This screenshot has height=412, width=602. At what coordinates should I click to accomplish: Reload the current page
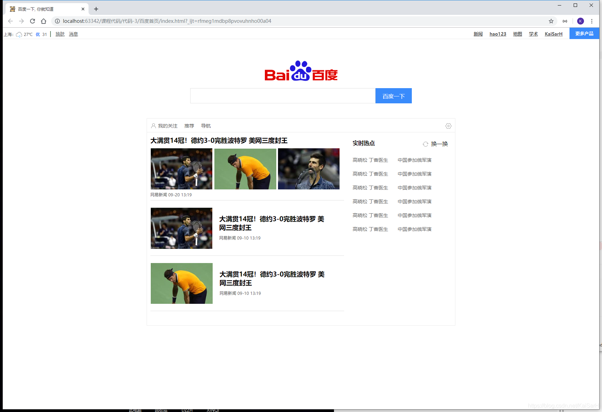33,21
